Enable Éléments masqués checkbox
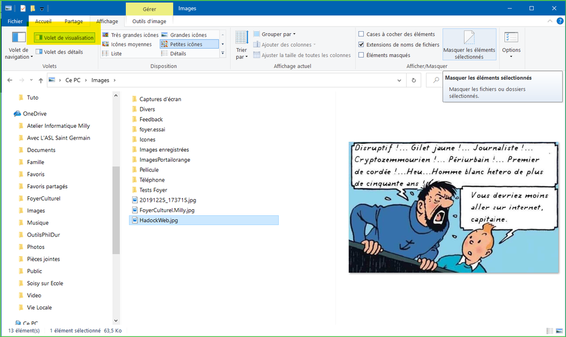The image size is (566, 337). pos(361,55)
